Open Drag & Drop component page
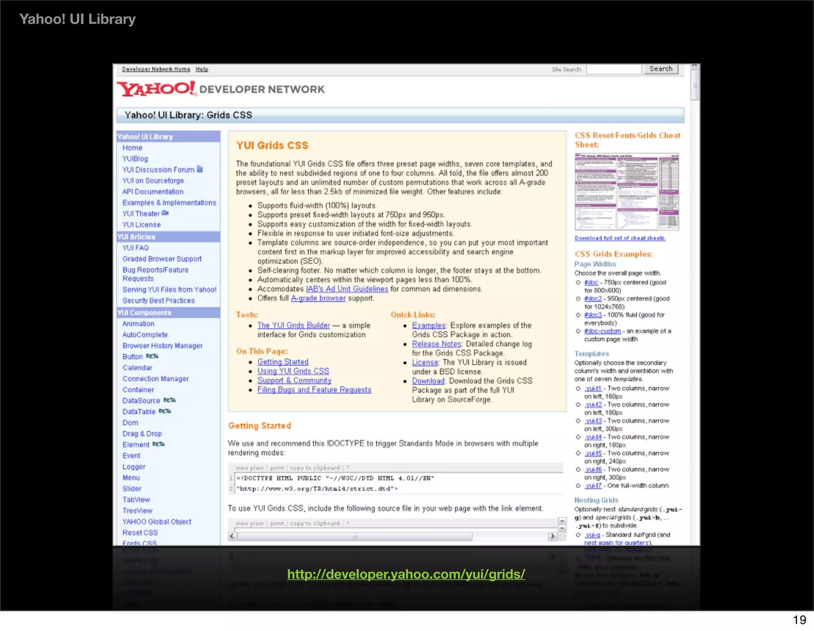The image size is (814, 631). 142,434
